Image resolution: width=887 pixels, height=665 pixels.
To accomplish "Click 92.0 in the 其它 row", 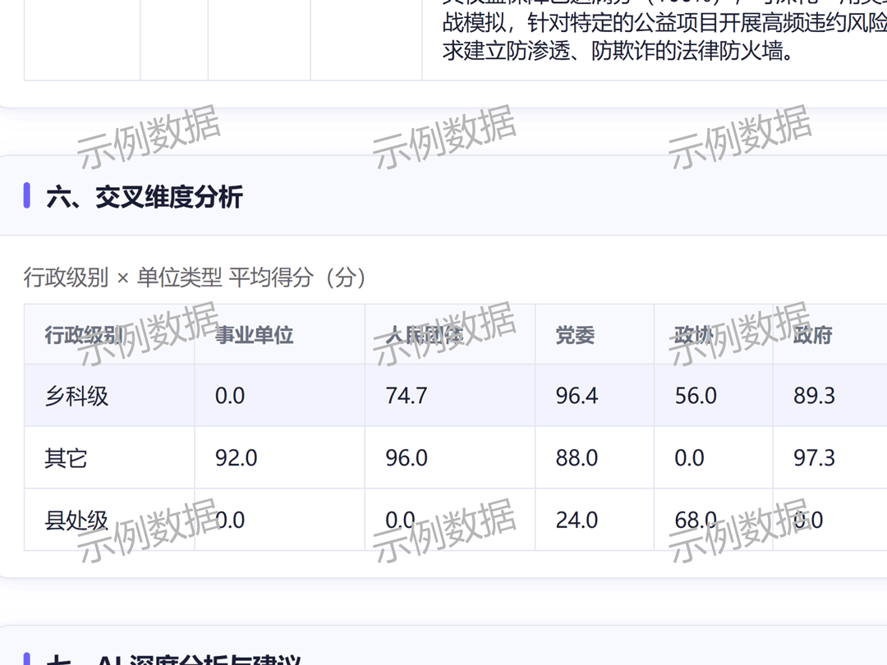I will coord(236,458).
